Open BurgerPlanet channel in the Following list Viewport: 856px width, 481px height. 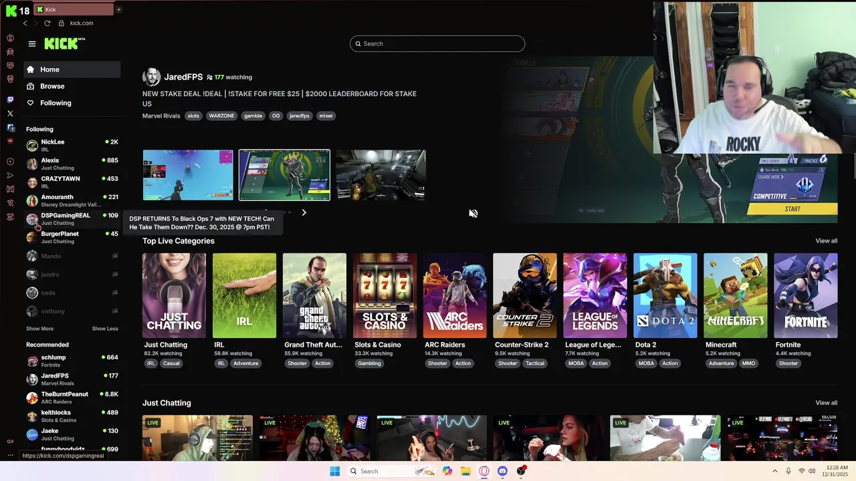coord(72,237)
